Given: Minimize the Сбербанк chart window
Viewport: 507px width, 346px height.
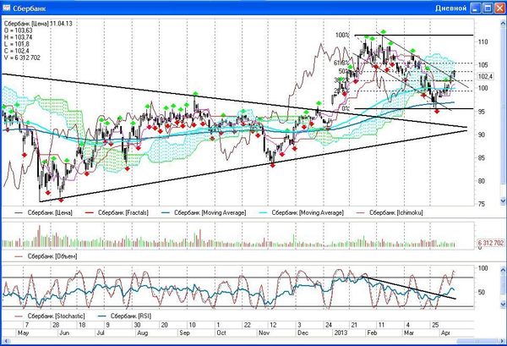Looking at the screenshot, I should [x=475, y=8].
